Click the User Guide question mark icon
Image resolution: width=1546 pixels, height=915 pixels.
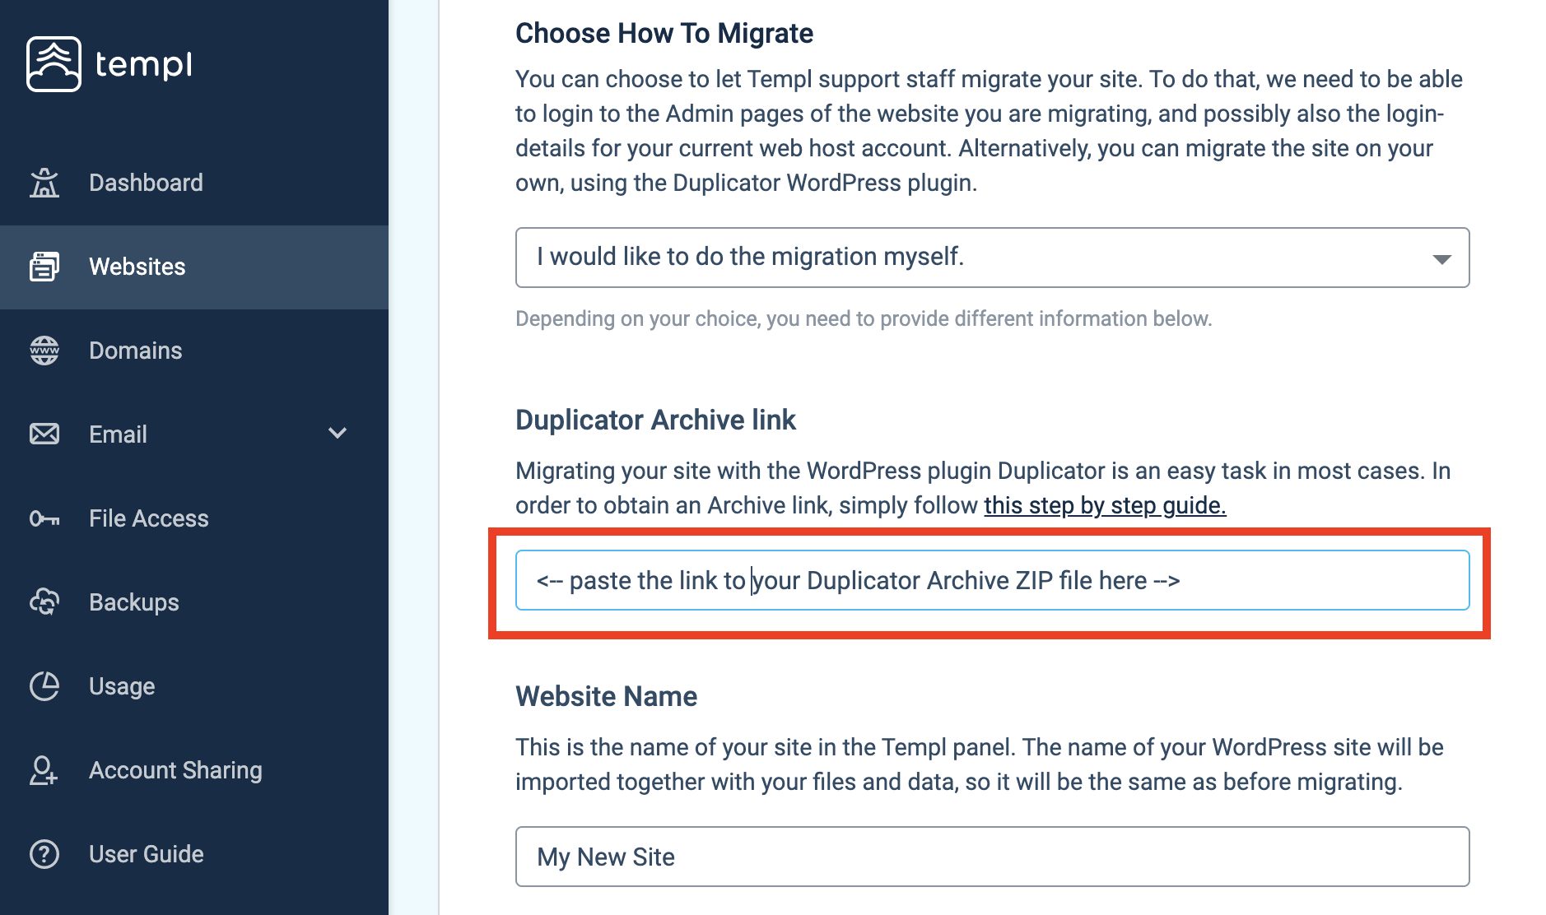coord(44,854)
